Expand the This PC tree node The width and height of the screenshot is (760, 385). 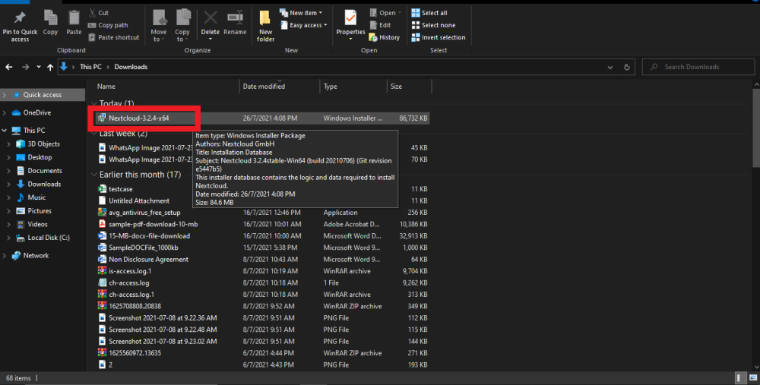click(x=5, y=131)
